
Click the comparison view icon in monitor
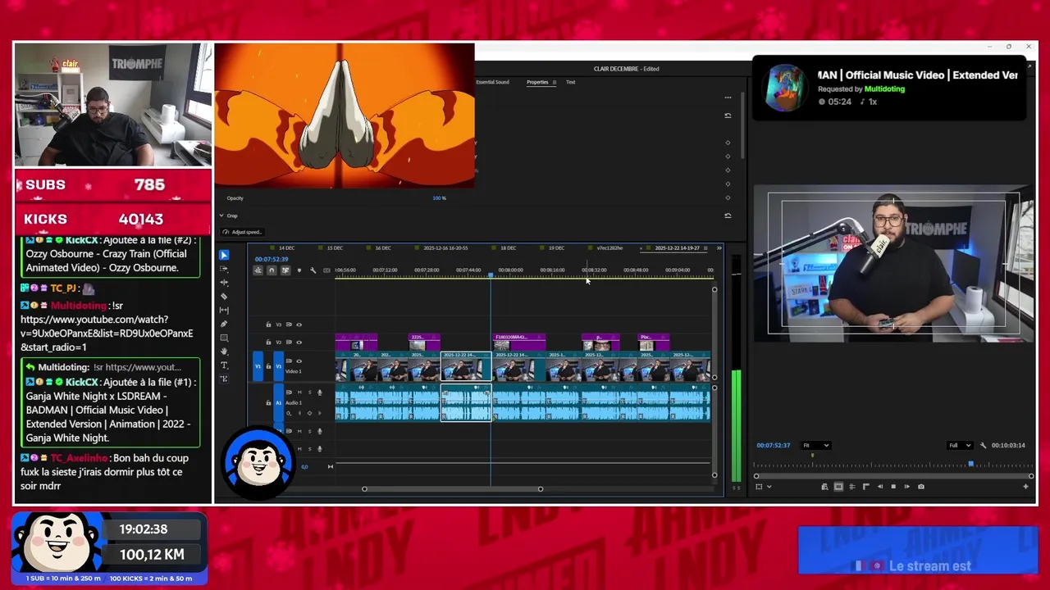coord(824,487)
